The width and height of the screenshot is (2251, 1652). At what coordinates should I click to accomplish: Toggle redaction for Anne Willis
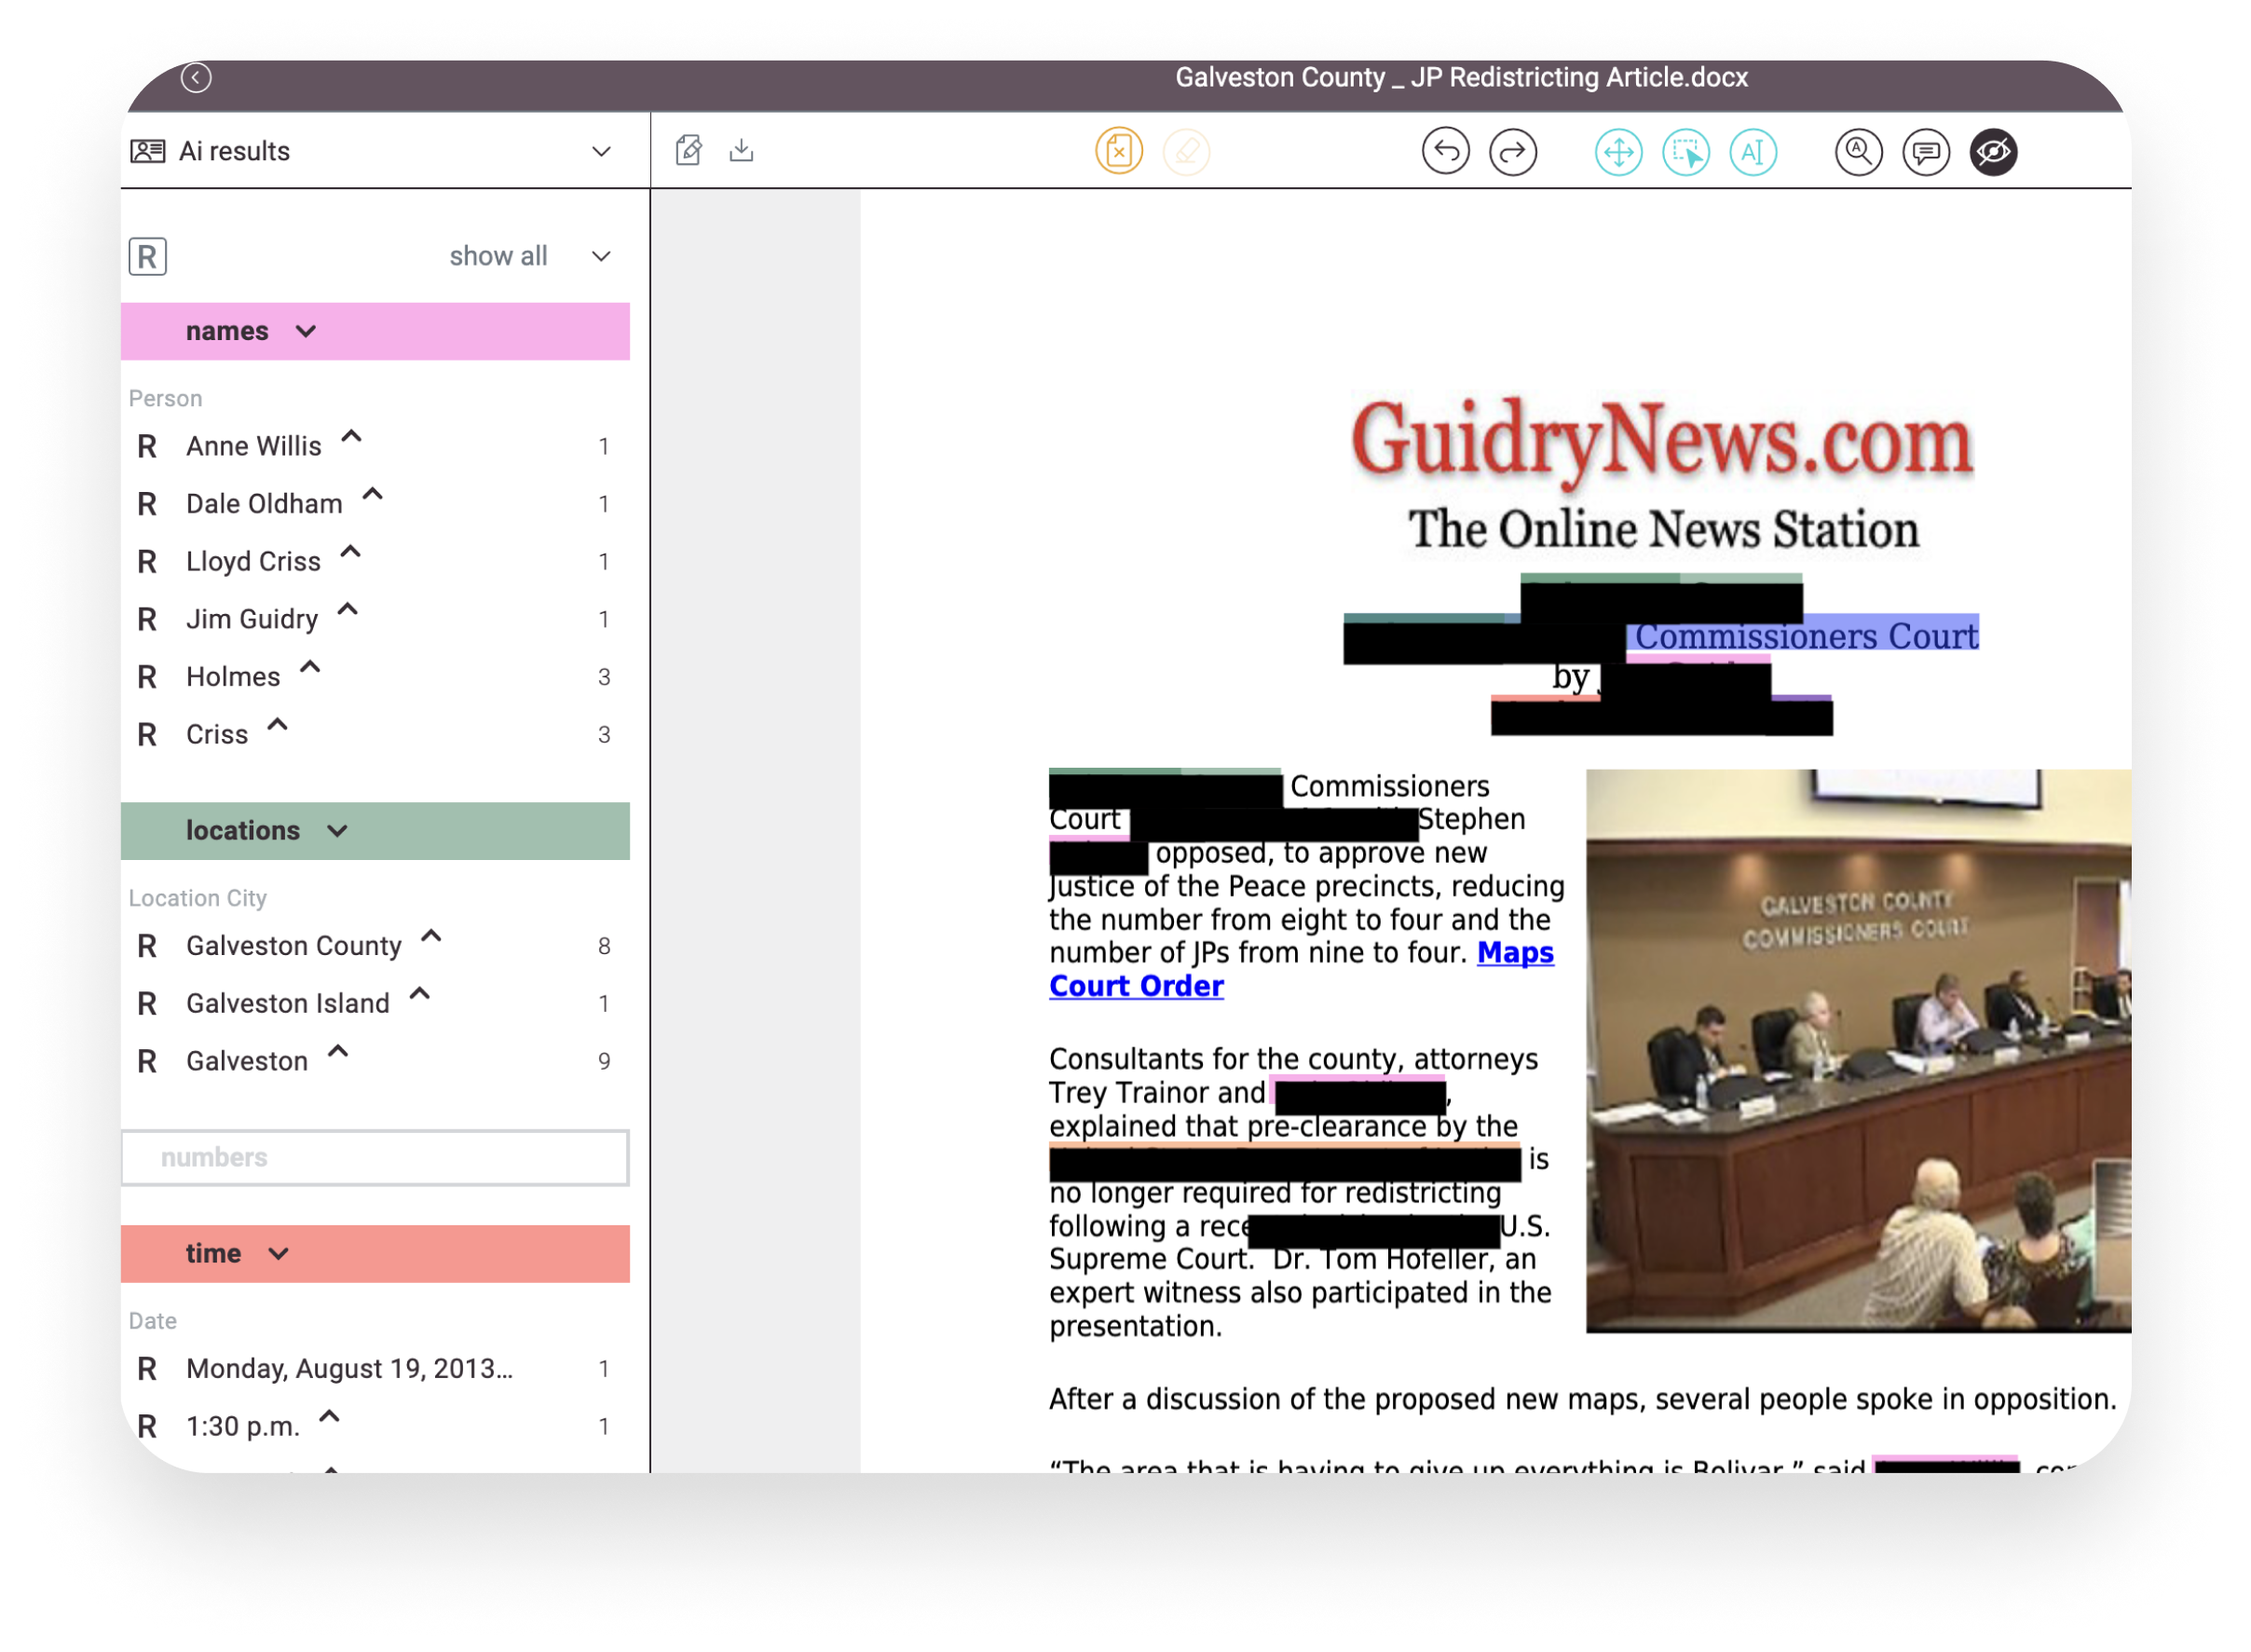coord(147,446)
